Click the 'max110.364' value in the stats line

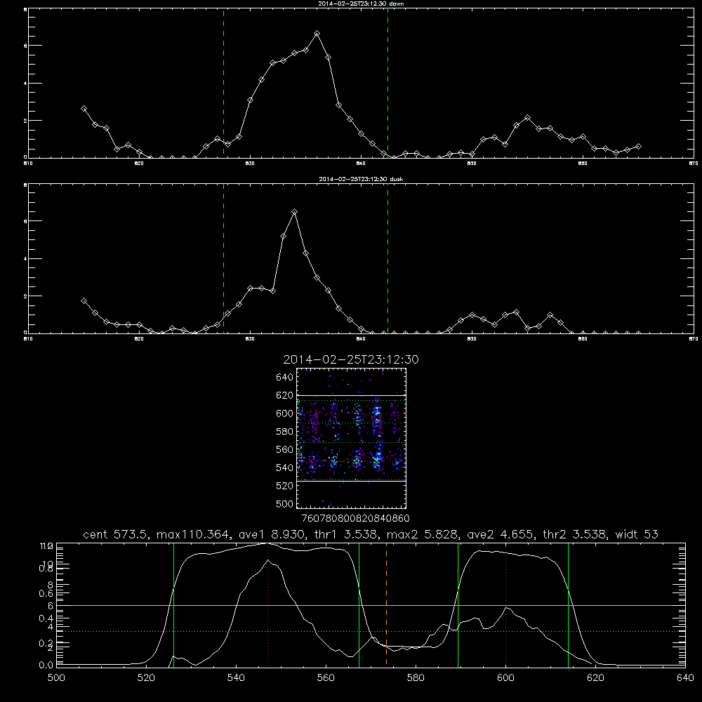[x=194, y=534]
